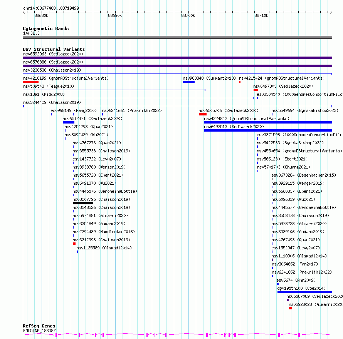Open nsv4215424 gnomADStructuralVariants label

pos(282,78)
